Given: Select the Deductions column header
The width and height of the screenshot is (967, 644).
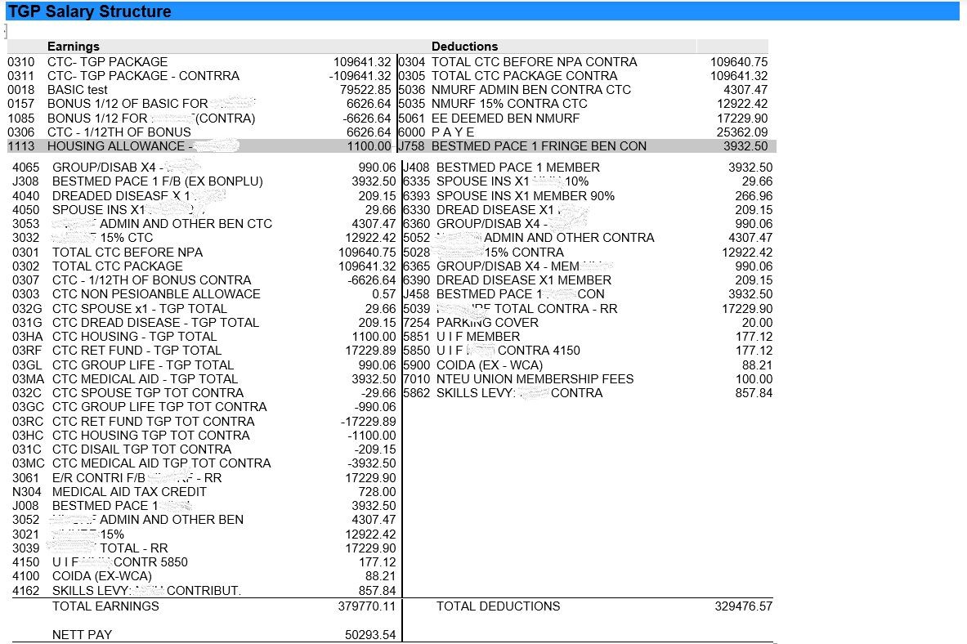Looking at the screenshot, I should [464, 47].
